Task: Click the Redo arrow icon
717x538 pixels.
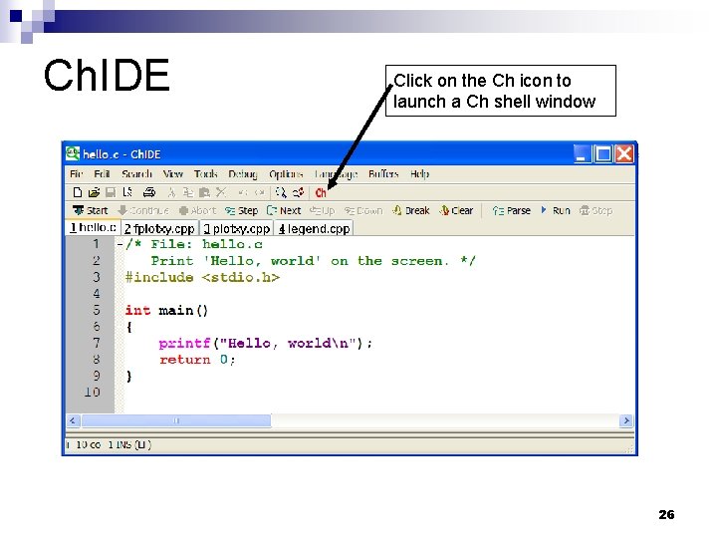Action: pyautogui.click(x=260, y=192)
